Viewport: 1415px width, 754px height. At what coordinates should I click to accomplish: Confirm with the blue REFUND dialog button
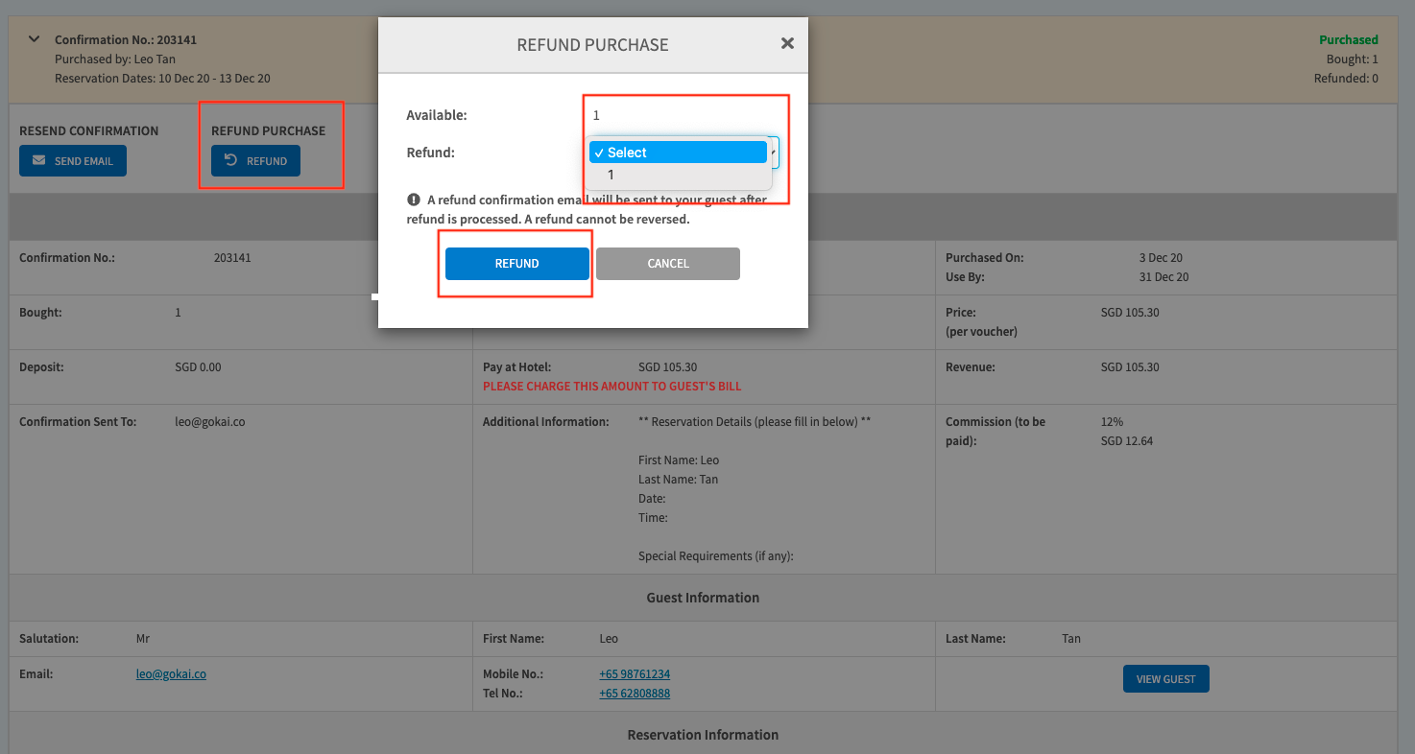(516, 264)
